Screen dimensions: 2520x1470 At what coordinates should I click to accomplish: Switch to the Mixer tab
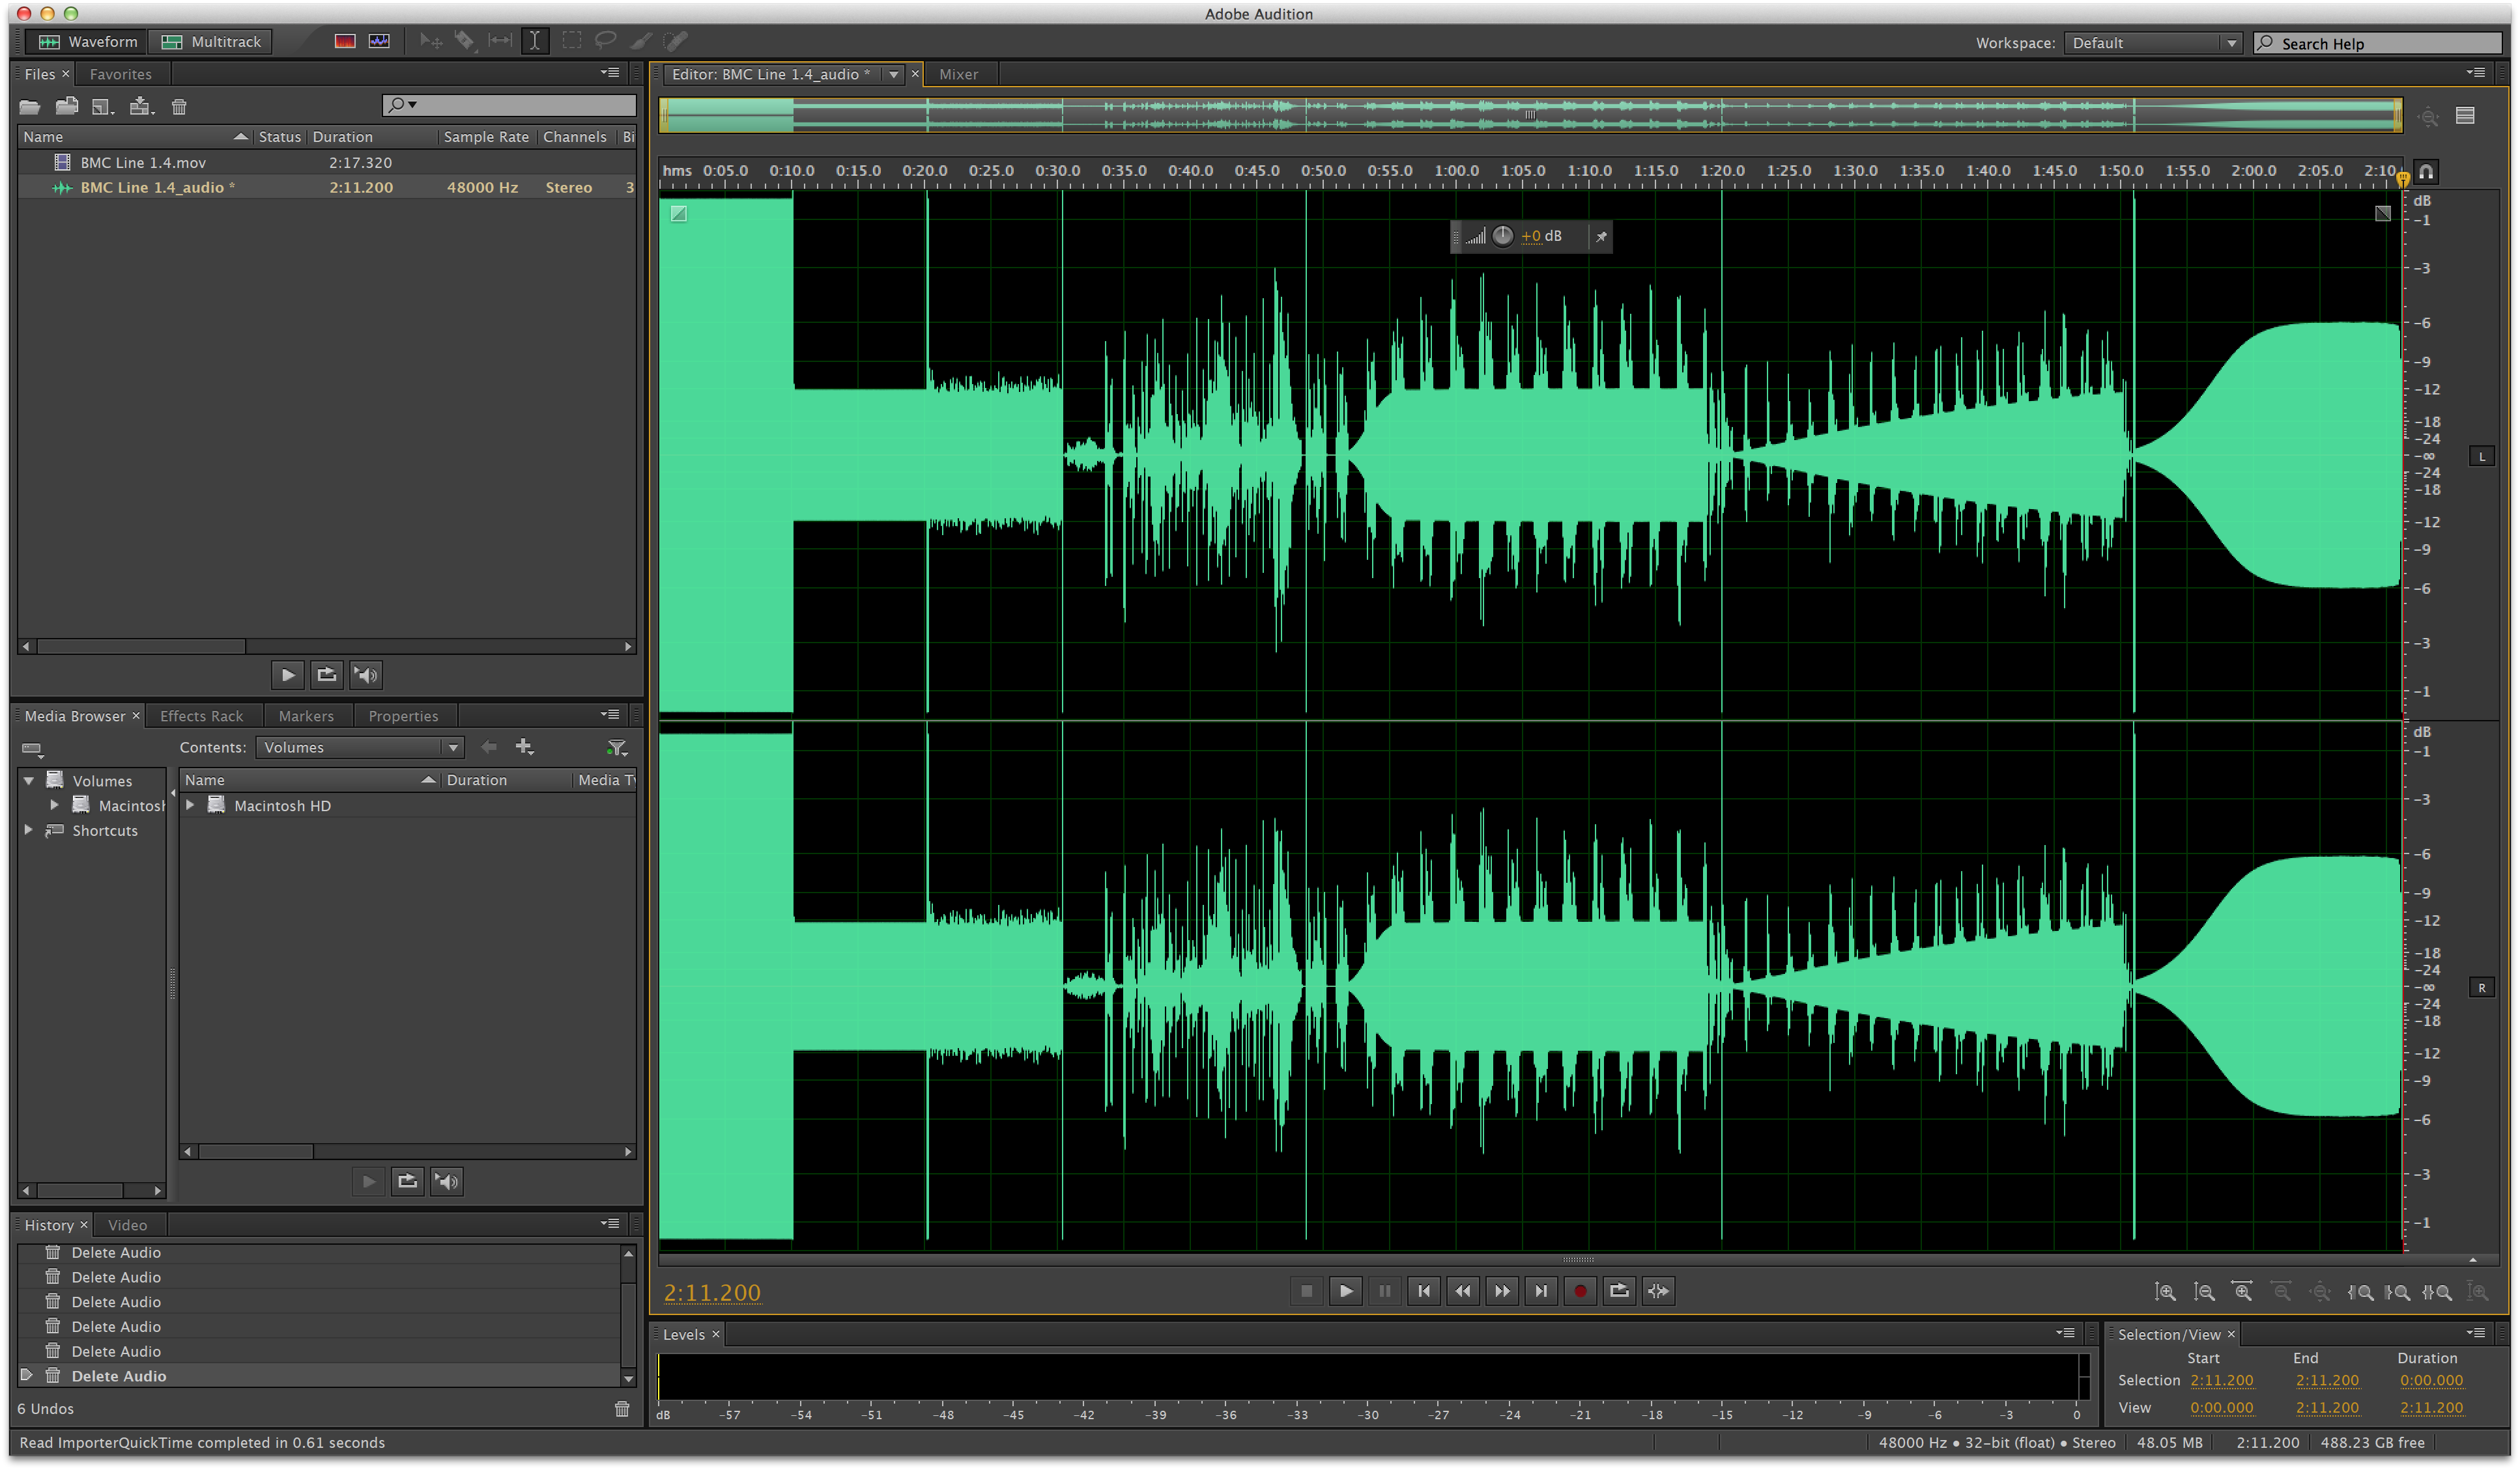[x=958, y=74]
